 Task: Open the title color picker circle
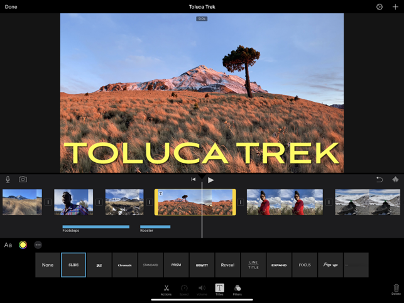click(x=23, y=245)
